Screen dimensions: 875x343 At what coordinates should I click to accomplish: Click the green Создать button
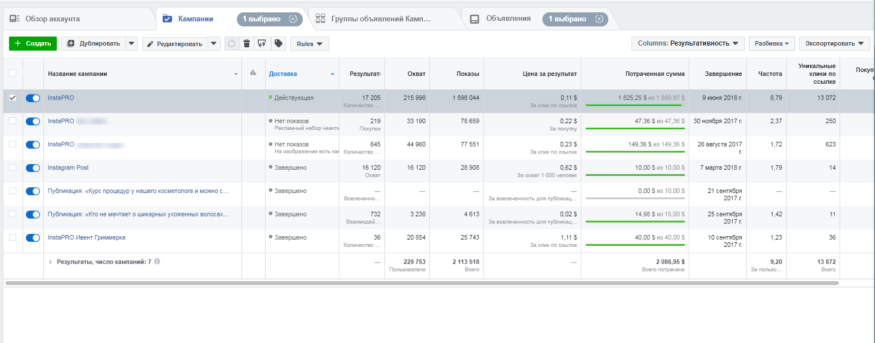click(x=33, y=43)
